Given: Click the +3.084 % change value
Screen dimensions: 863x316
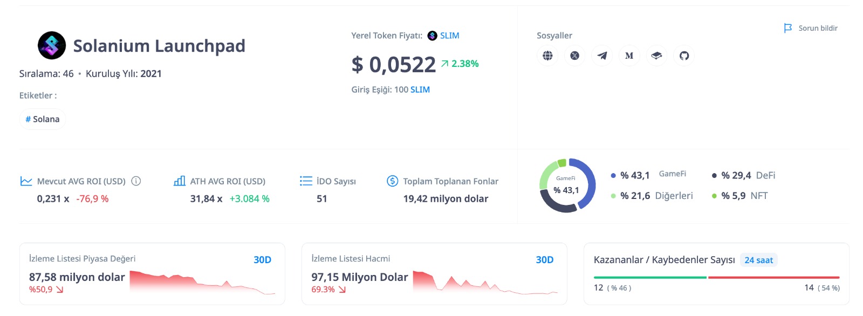Looking at the screenshot, I should (x=250, y=199).
